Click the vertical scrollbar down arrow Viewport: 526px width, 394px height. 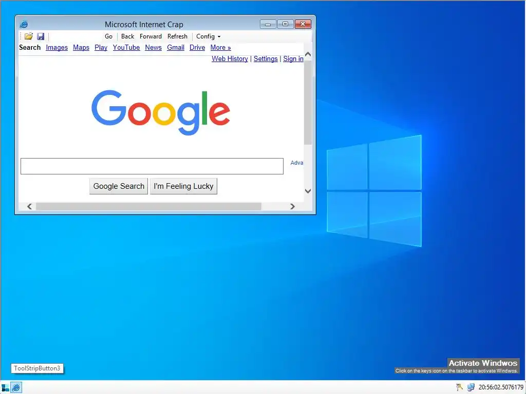click(x=308, y=191)
